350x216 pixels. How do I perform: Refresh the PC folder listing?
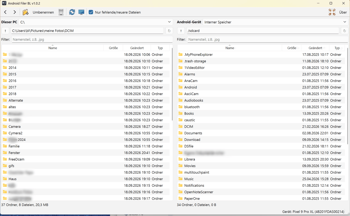[x=169, y=31]
